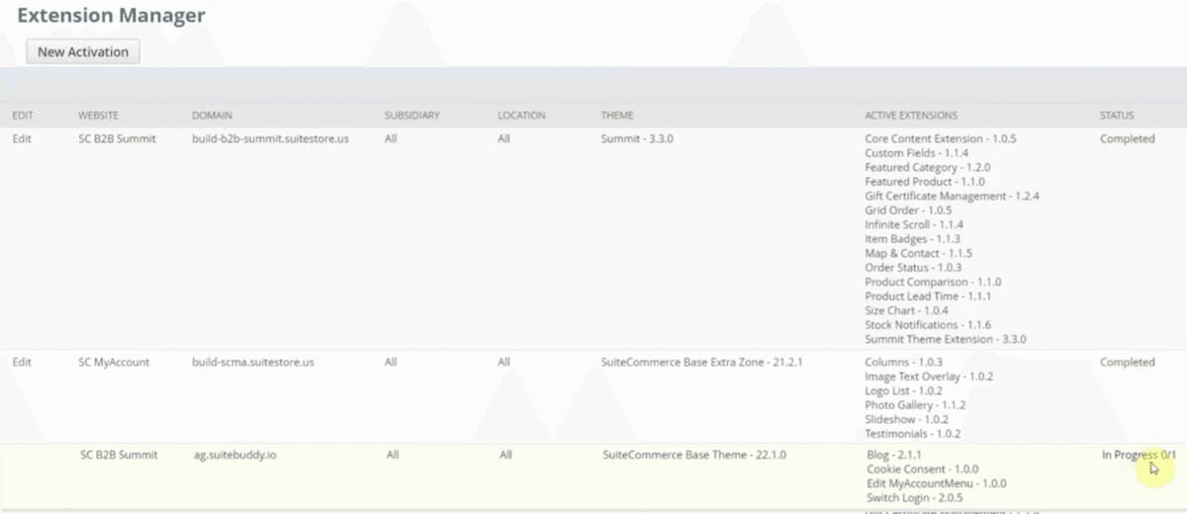The height and width of the screenshot is (514, 1187).
Task: Click Completed status of the SC MyAccount row
Action: [x=1128, y=363]
